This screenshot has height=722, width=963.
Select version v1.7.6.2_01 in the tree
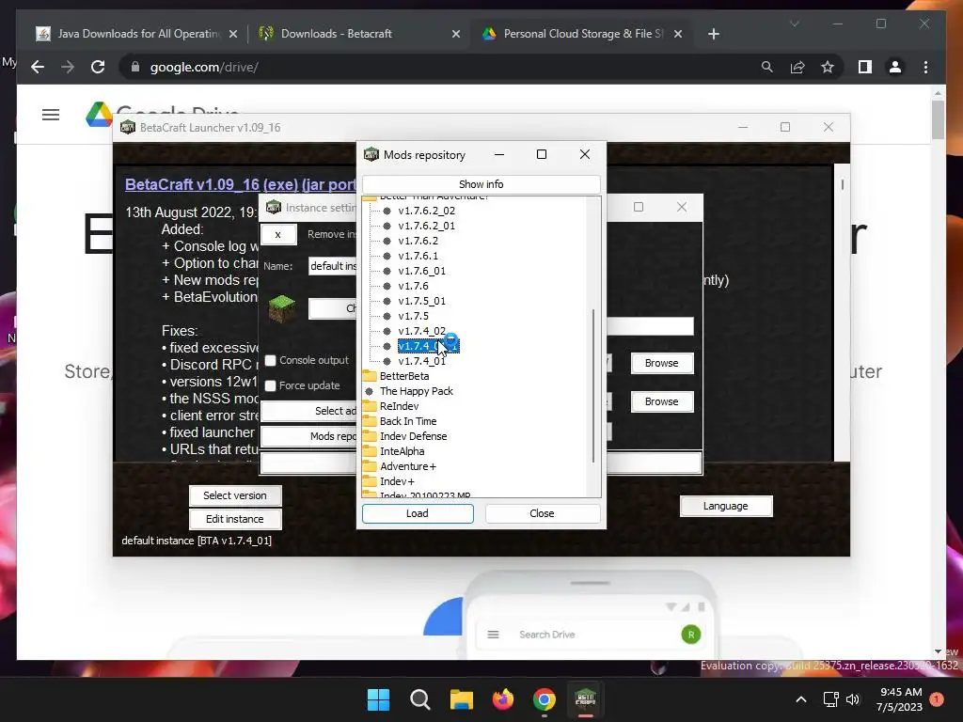pyautogui.click(x=426, y=226)
